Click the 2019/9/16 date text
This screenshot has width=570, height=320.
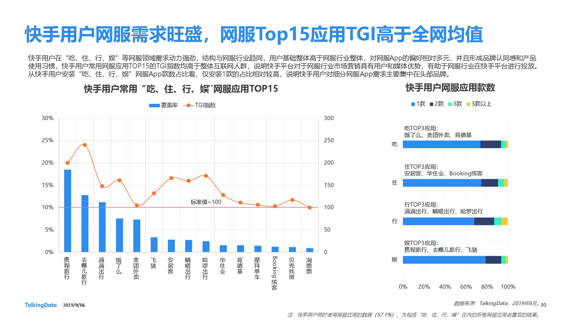(74, 305)
